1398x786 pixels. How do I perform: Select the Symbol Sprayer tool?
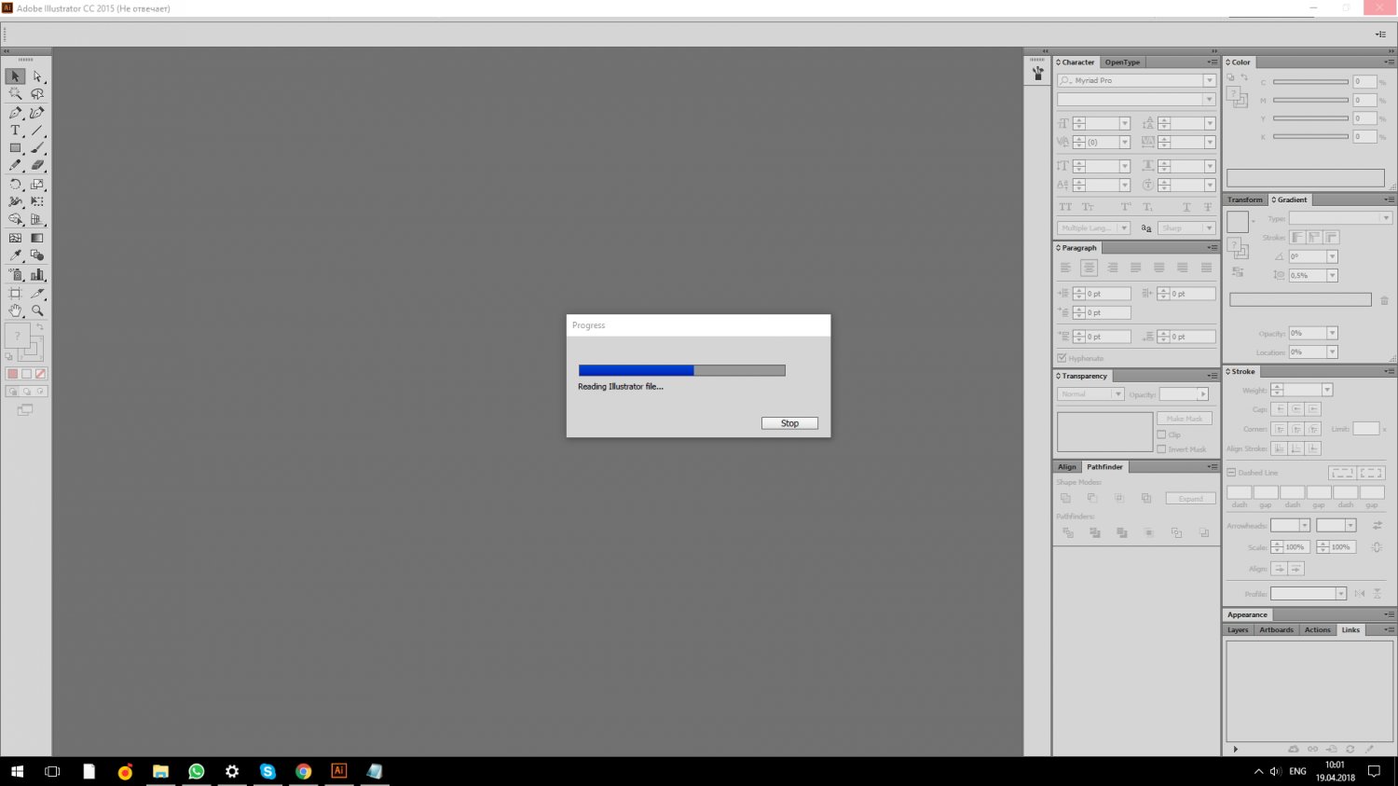(x=15, y=274)
